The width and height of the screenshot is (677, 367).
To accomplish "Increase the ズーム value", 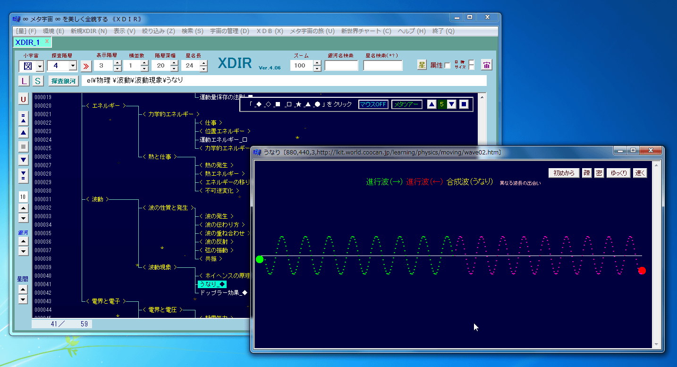I will [317, 63].
